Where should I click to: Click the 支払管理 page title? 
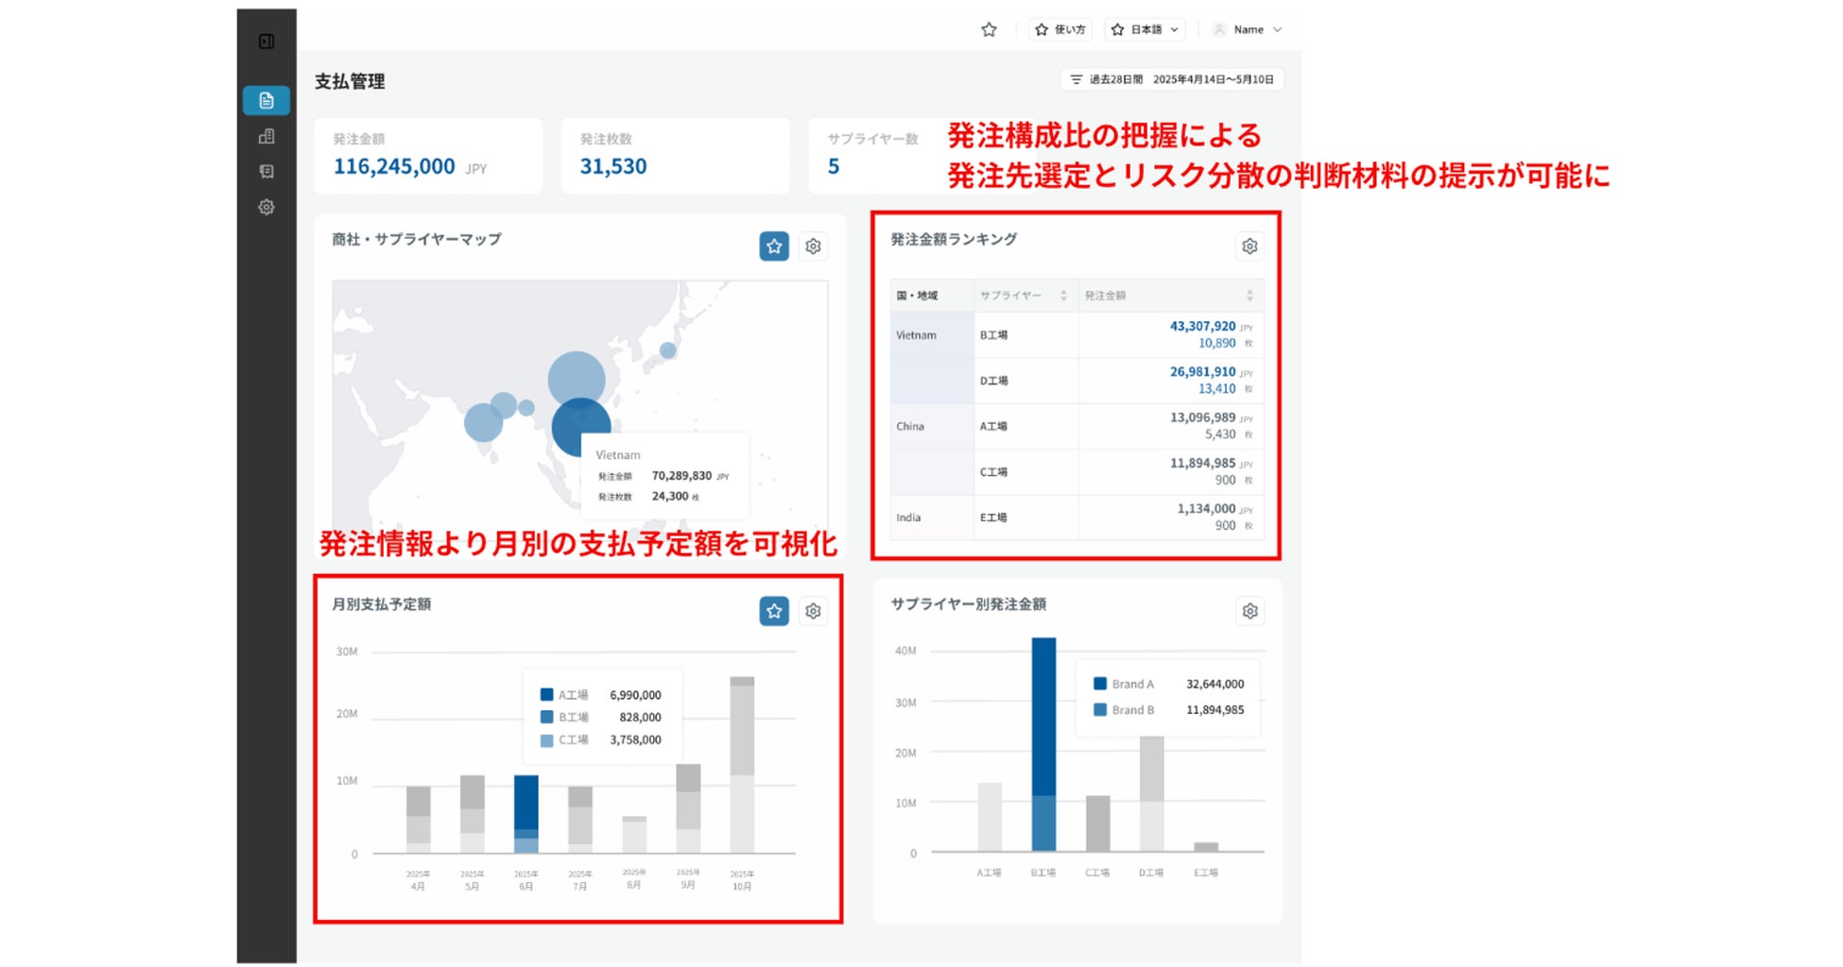[x=350, y=81]
